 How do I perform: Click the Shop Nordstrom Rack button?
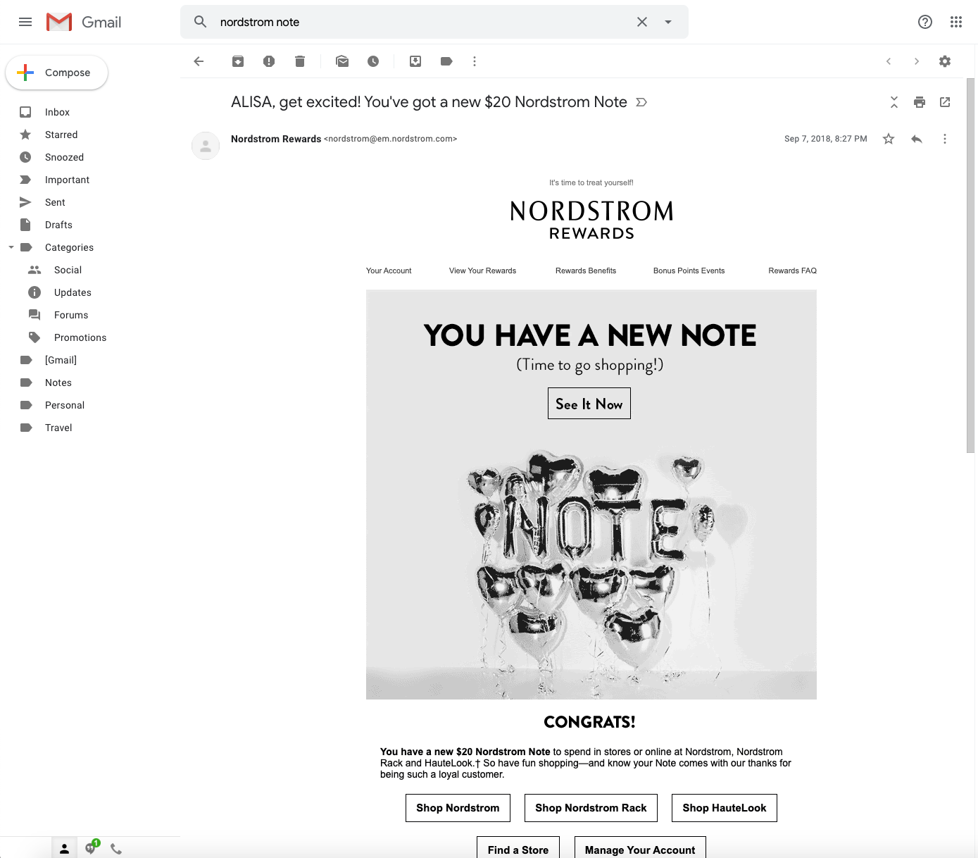point(591,808)
